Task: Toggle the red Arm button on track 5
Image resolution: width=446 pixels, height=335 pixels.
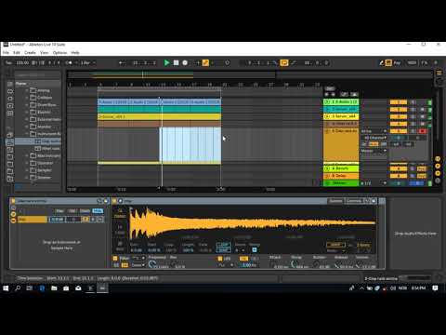Action: pos(422,131)
